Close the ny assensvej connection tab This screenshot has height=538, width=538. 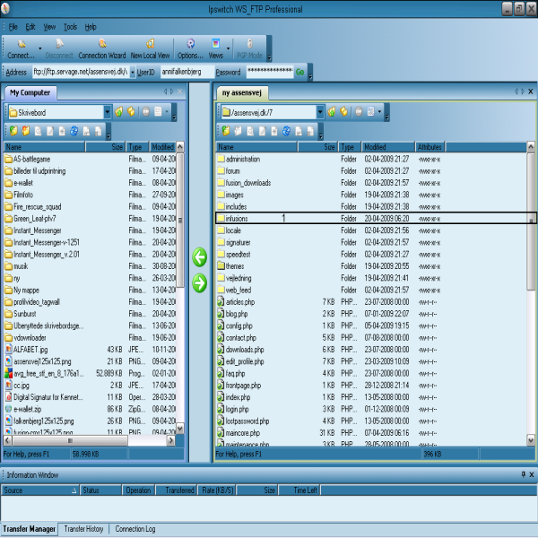[531, 91]
